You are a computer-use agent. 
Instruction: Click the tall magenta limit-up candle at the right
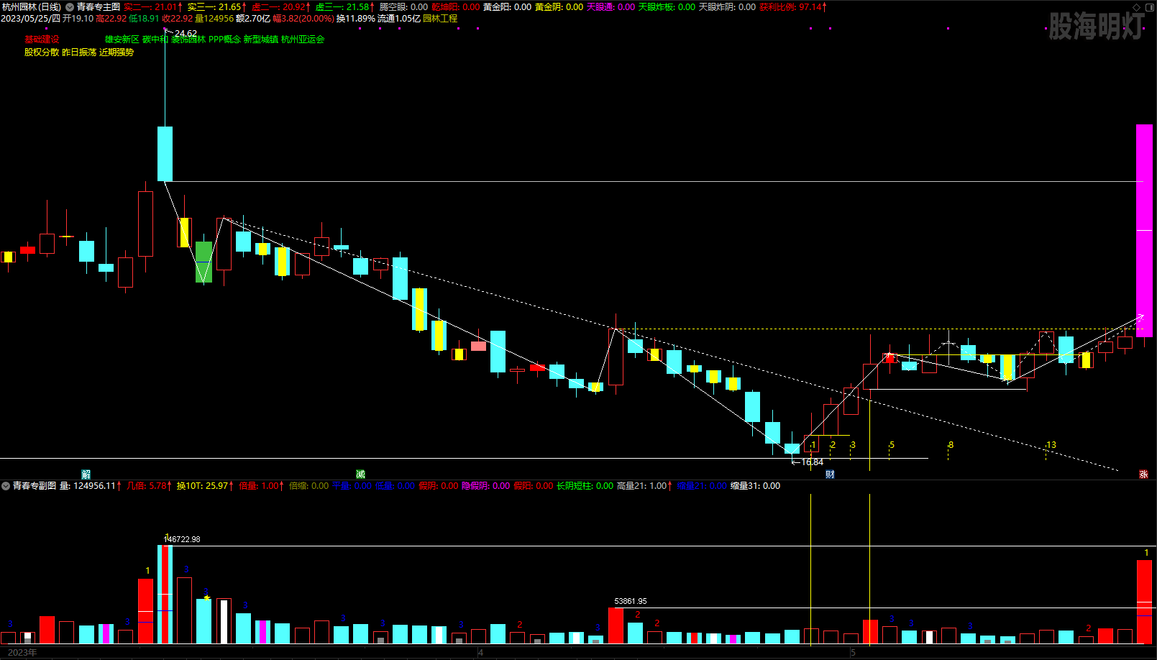[1144, 230]
